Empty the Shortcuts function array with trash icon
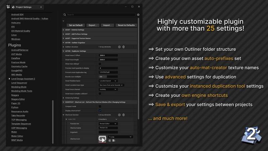The height and width of the screenshot is (151, 268). (x=123, y=115)
